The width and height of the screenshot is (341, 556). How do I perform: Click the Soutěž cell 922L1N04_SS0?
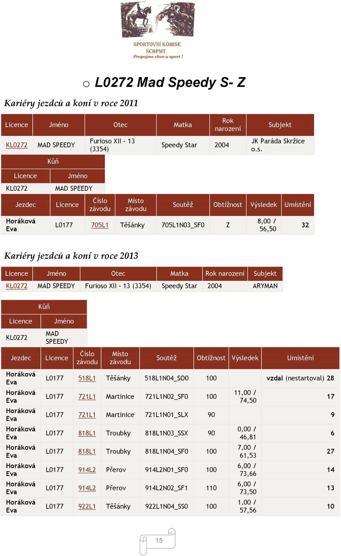pos(167,506)
